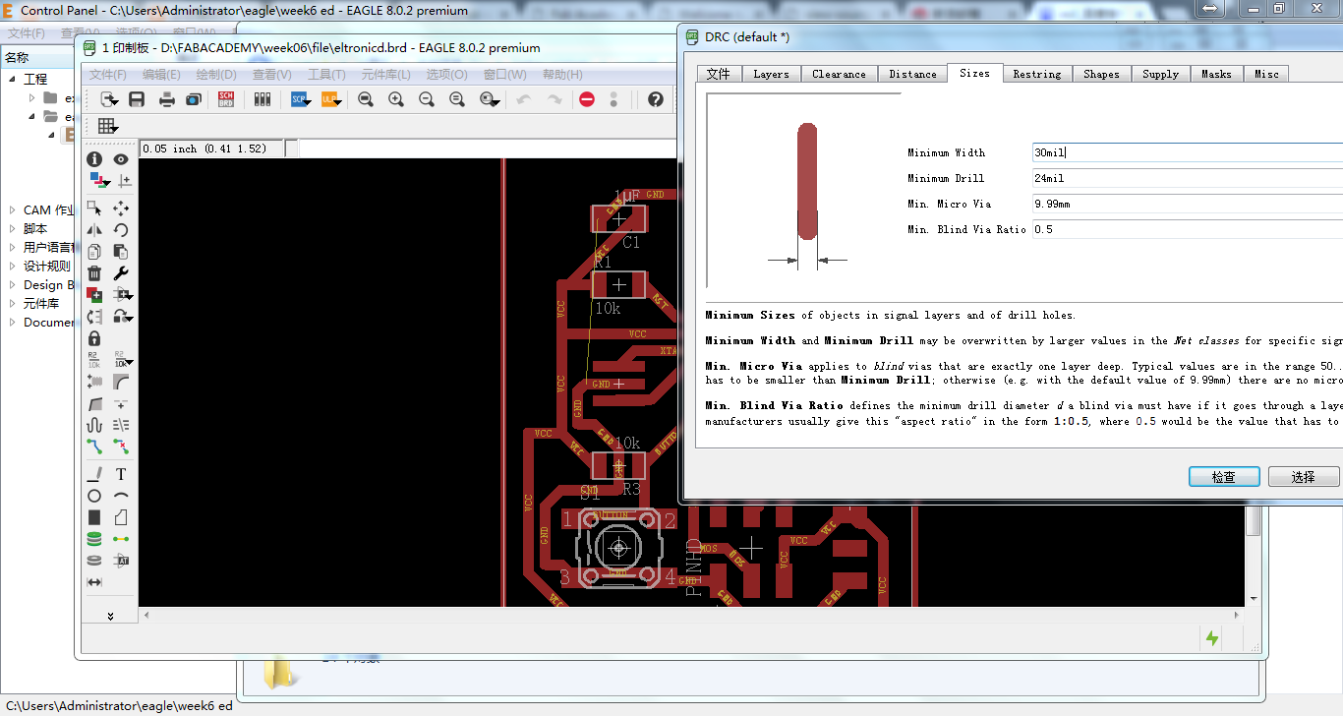Select the Arc drawing tool
This screenshot has height=716, width=1343.
pos(121,496)
